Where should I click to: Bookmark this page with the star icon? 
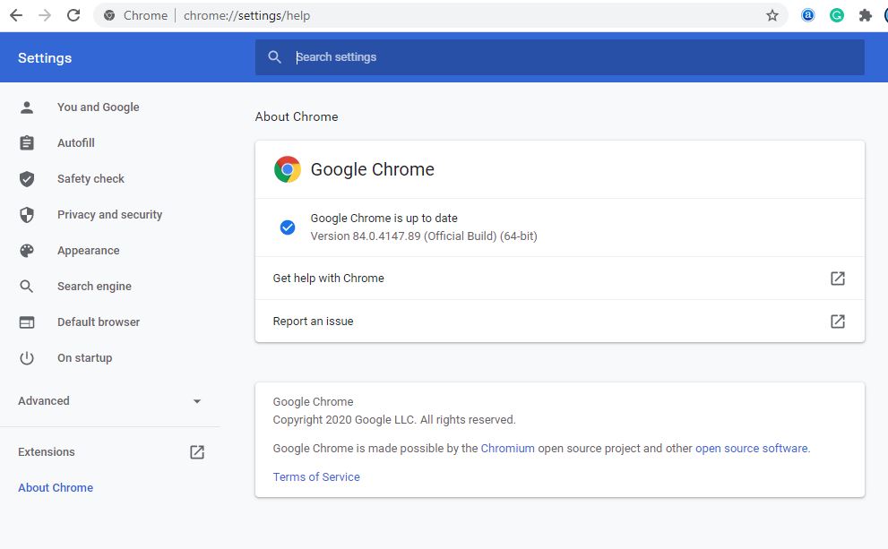pos(772,15)
